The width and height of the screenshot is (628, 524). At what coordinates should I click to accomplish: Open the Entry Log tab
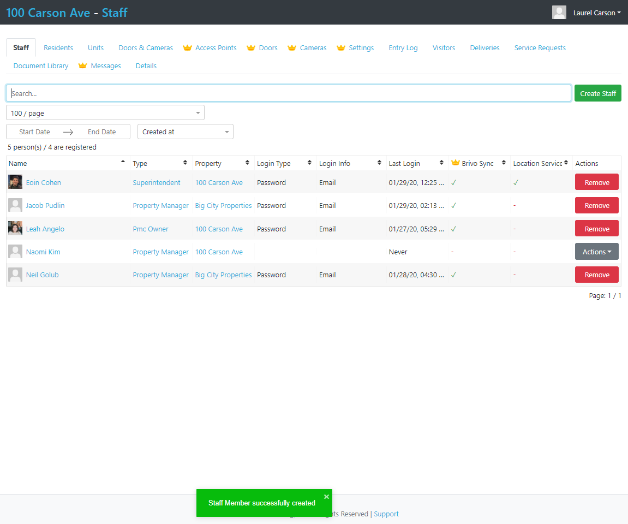(x=403, y=48)
